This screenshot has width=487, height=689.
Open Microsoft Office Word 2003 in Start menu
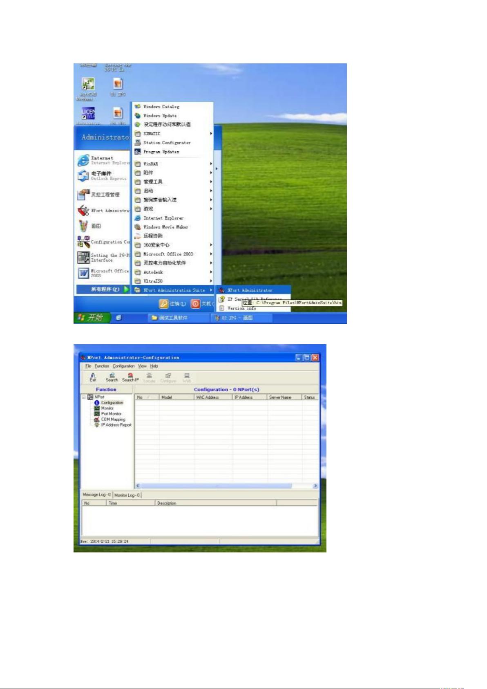point(103,273)
